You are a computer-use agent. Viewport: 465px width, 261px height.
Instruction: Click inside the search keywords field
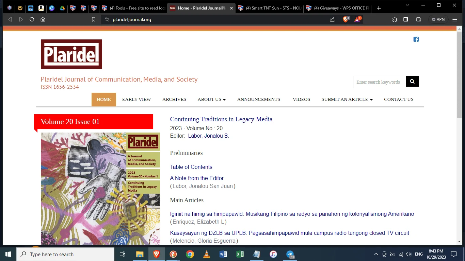pos(379,82)
